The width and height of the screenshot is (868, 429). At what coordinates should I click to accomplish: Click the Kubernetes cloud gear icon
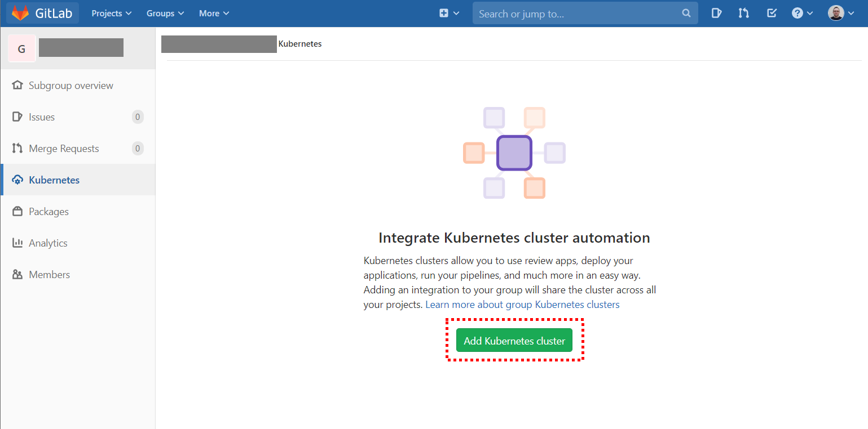(x=17, y=180)
